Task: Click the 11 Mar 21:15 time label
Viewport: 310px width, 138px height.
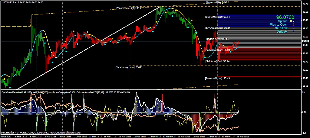Action: (124, 136)
